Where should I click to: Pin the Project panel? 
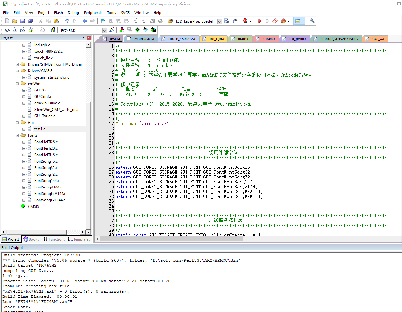click(x=83, y=38)
